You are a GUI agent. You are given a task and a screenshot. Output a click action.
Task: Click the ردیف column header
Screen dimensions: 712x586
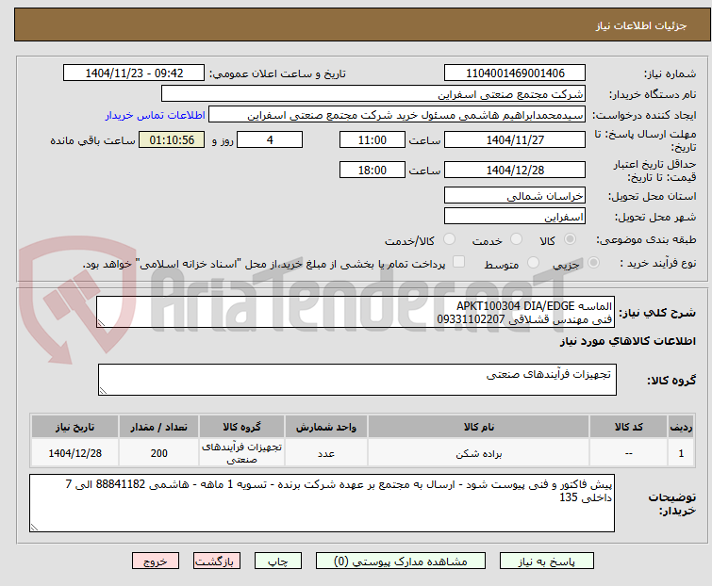(681, 427)
